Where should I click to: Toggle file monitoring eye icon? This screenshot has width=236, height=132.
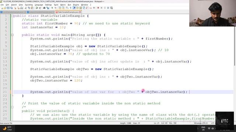pyautogui.click(x=94, y=8)
